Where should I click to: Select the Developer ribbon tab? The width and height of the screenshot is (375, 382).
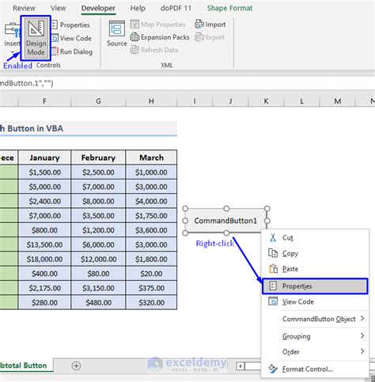pos(98,8)
